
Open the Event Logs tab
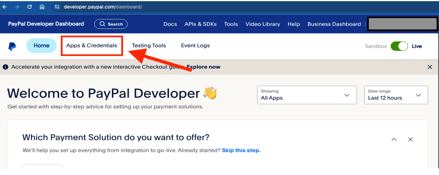(195, 45)
